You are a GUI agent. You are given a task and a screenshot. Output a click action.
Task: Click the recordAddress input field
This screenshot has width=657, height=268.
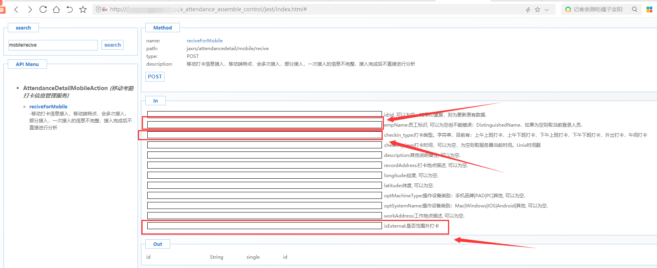[x=265, y=165]
